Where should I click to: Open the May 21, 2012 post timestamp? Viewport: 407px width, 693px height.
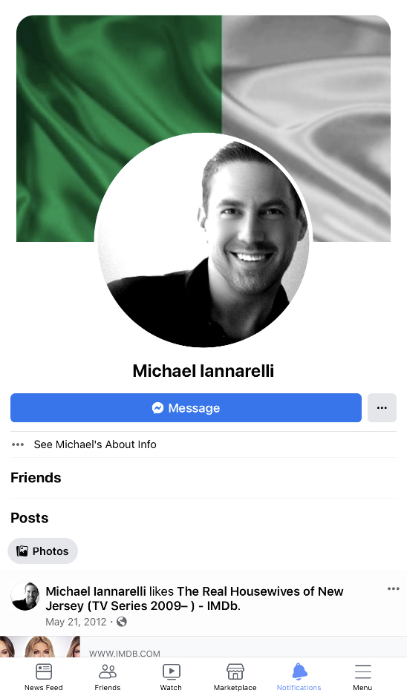pos(76,622)
